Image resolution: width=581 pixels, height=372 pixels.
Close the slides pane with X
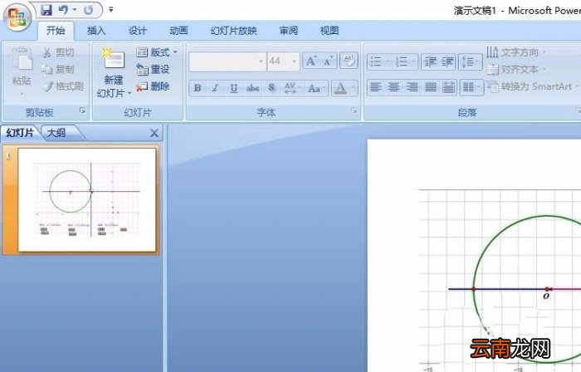[x=154, y=133]
